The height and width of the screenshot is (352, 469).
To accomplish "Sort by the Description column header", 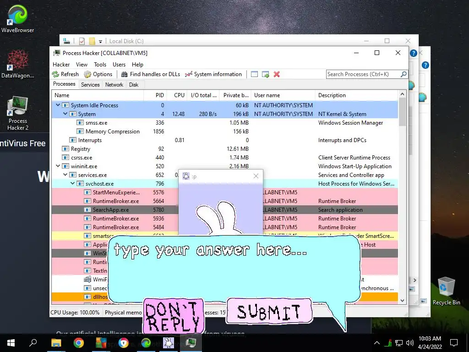I will pos(356,95).
